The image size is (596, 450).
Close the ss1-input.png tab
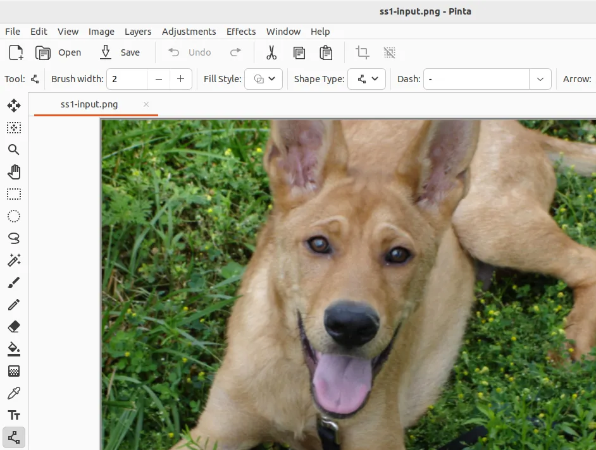pos(146,104)
